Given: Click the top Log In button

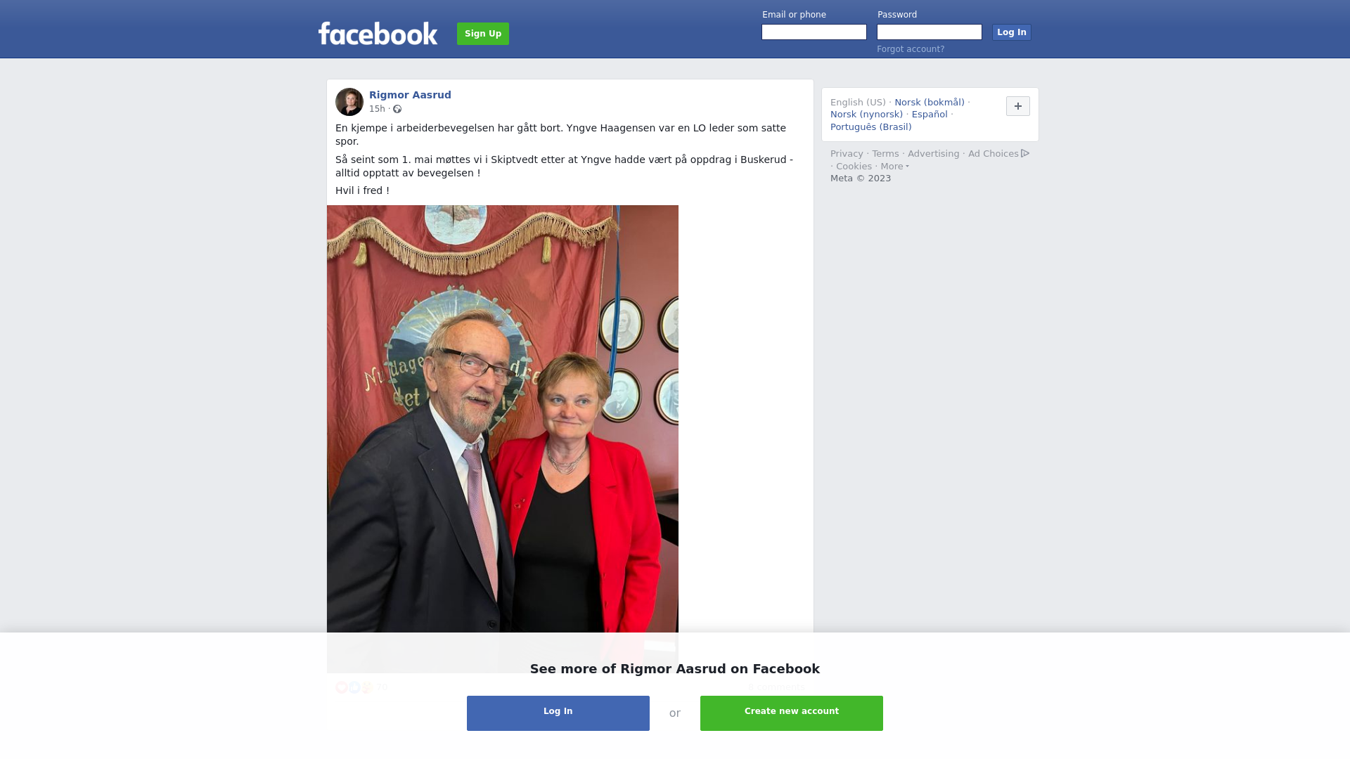Looking at the screenshot, I should [x=1011, y=32].
